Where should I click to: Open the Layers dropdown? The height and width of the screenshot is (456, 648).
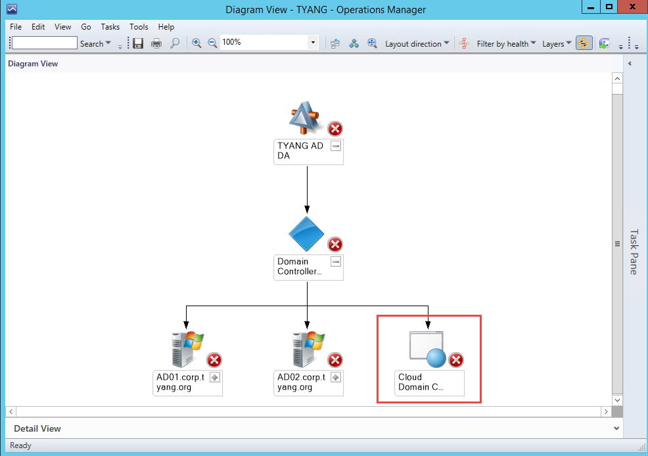point(557,44)
